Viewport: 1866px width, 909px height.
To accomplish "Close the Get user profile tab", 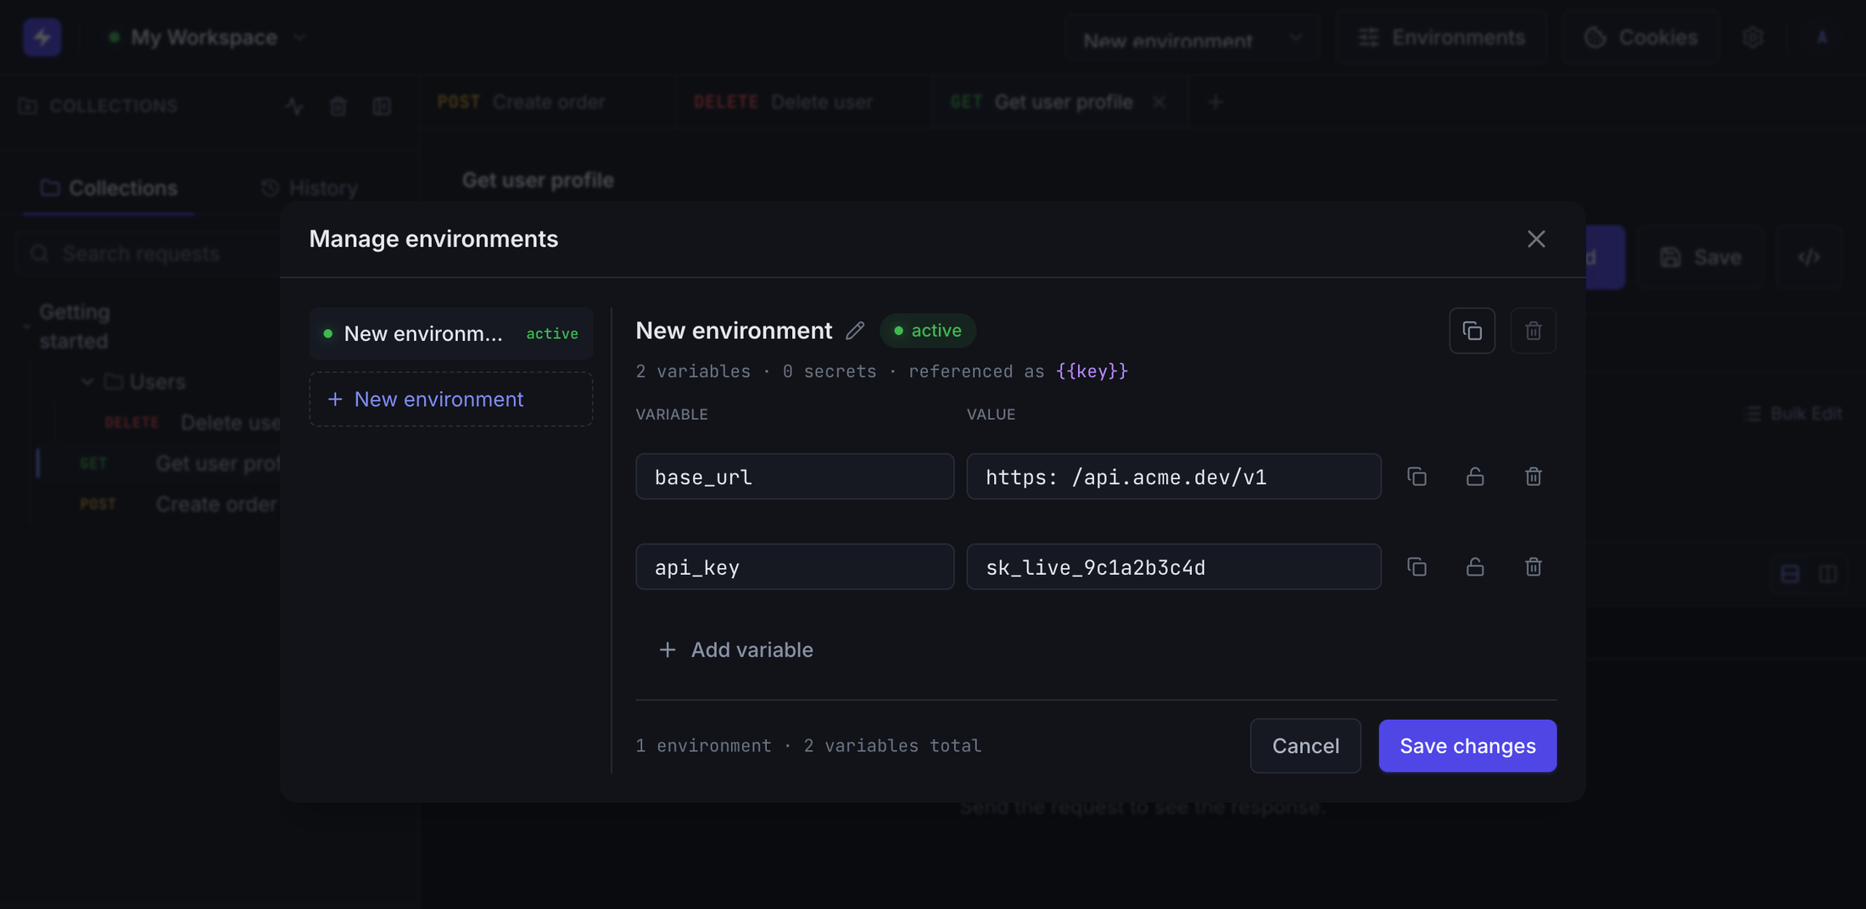I will [1159, 103].
